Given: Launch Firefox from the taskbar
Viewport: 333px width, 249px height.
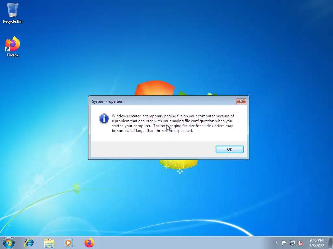Looking at the screenshot, I should pos(89,243).
